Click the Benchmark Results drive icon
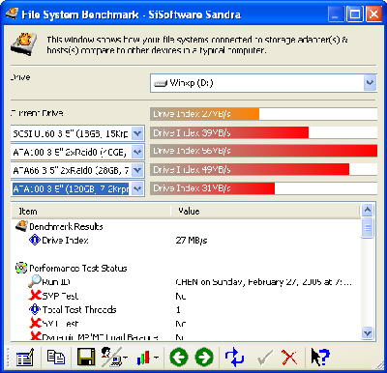 pos(21,226)
